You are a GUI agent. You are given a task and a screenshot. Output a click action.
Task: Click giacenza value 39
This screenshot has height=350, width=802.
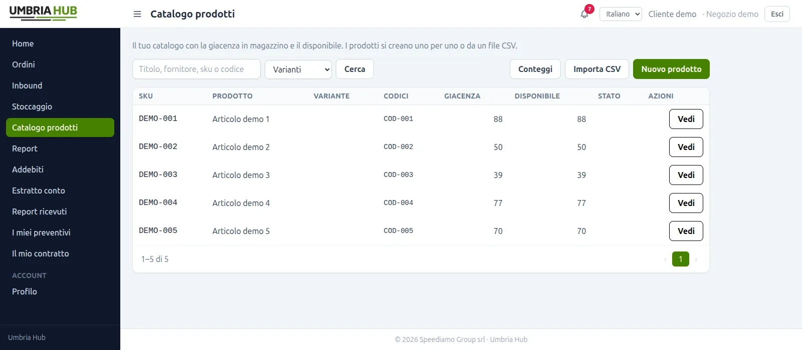click(x=498, y=175)
